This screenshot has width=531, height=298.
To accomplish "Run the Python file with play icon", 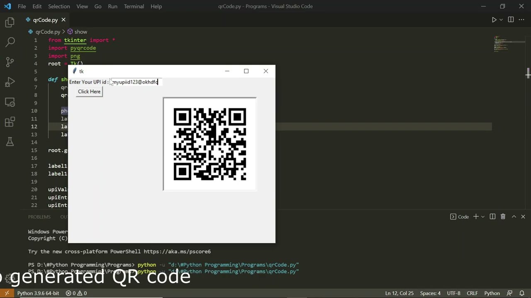I will 494,20.
